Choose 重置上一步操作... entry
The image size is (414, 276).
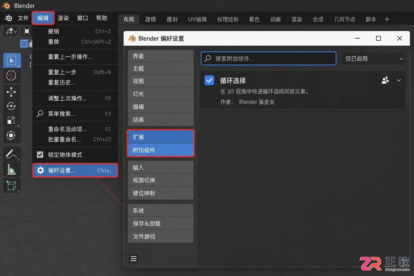(x=75, y=57)
